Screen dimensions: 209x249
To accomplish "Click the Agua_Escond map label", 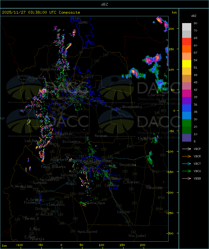I will click(x=87, y=232).
